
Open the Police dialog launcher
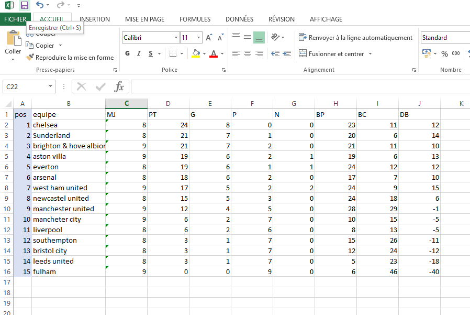point(223,70)
